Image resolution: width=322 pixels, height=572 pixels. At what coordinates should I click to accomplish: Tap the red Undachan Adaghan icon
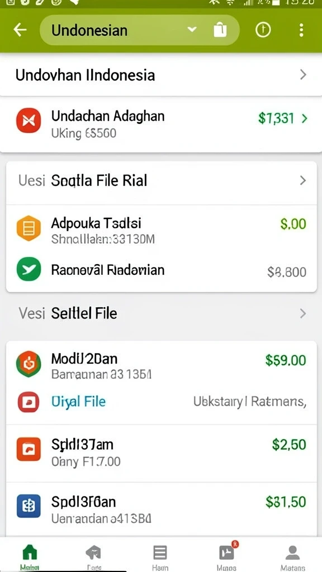tap(29, 121)
